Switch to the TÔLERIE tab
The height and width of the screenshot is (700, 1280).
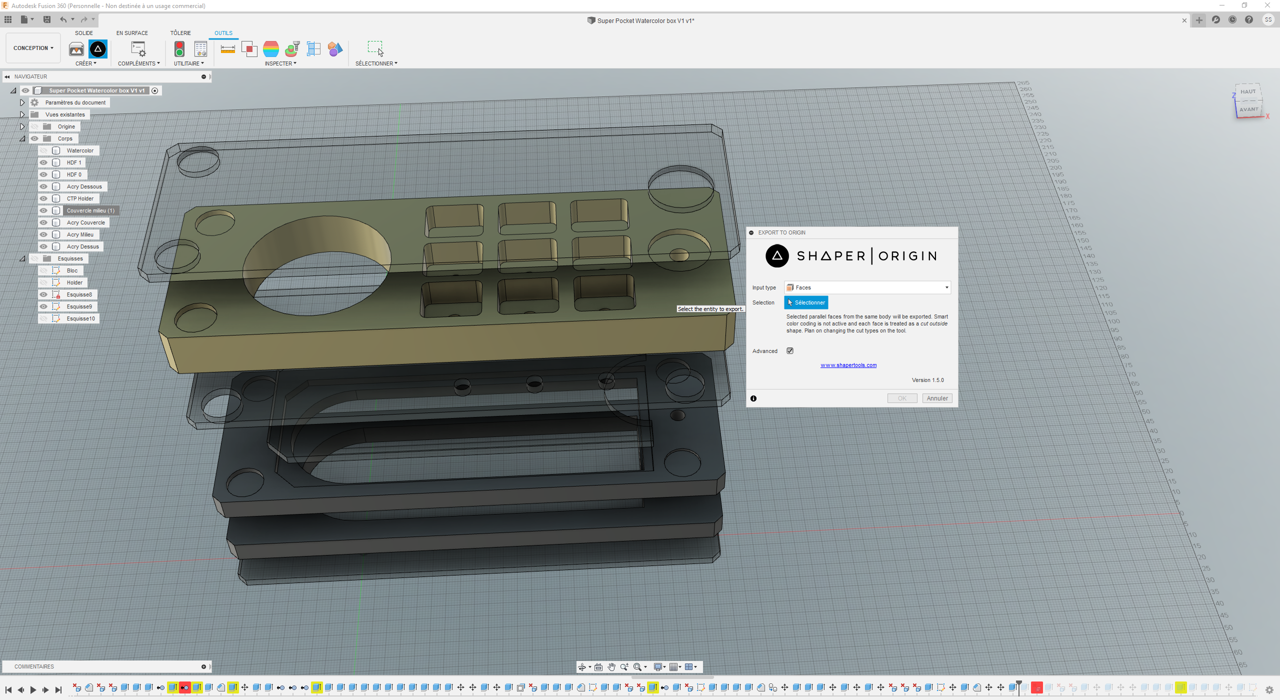(180, 33)
